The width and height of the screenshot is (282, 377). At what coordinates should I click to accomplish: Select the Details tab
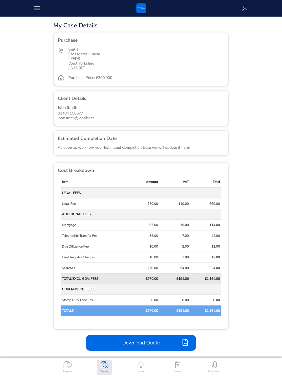click(x=104, y=367)
